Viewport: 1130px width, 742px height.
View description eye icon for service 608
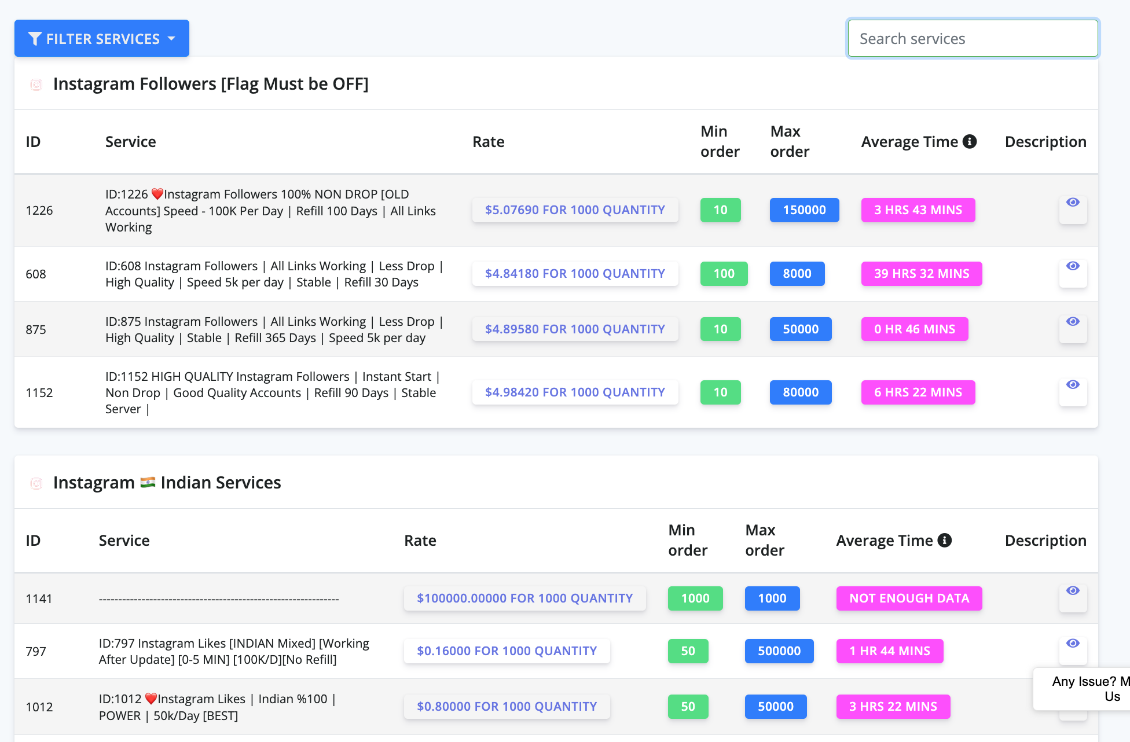pyautogui.click(x=1073, y=266)
